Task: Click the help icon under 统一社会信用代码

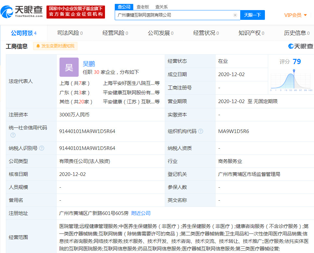Action: pyautogui.click(x=13, y=135)
